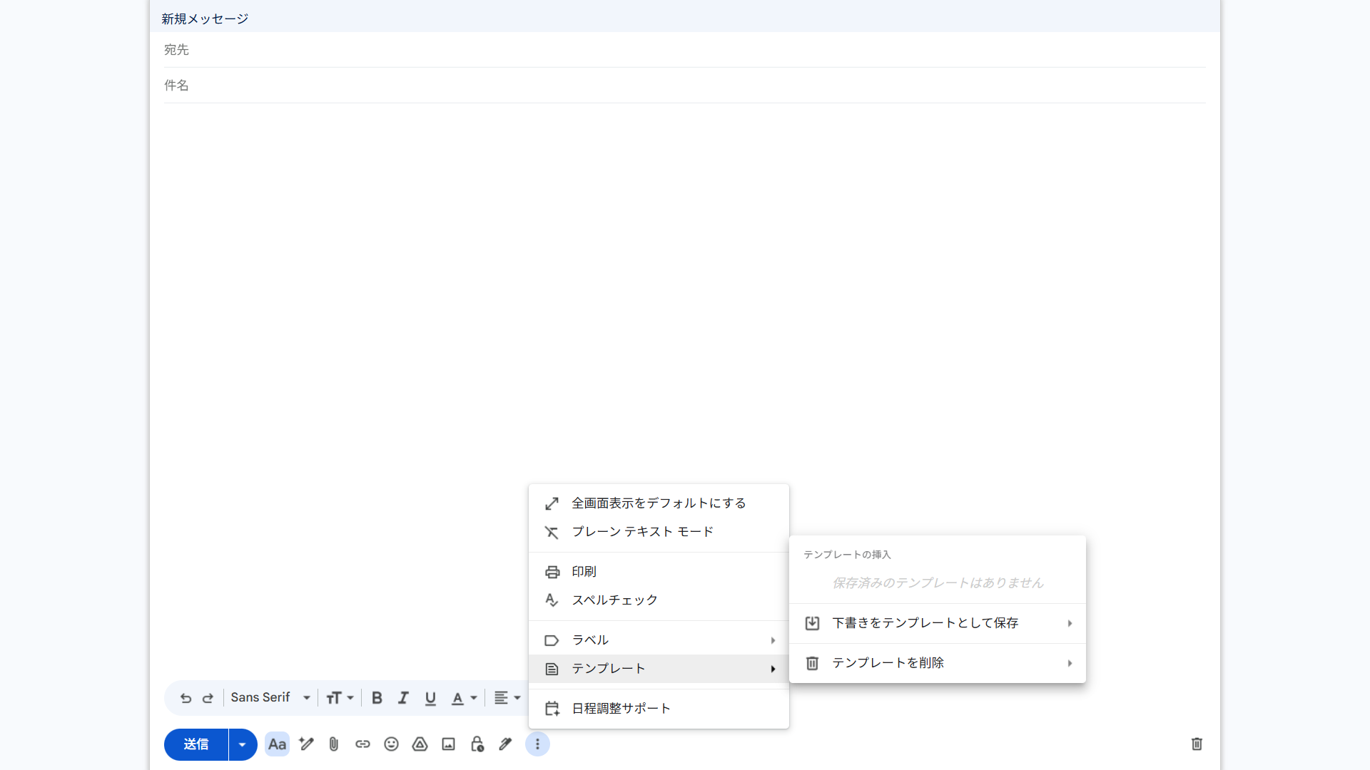Click the delete template trash icon
Screen dimensions: 1370x770
[812, 663]
